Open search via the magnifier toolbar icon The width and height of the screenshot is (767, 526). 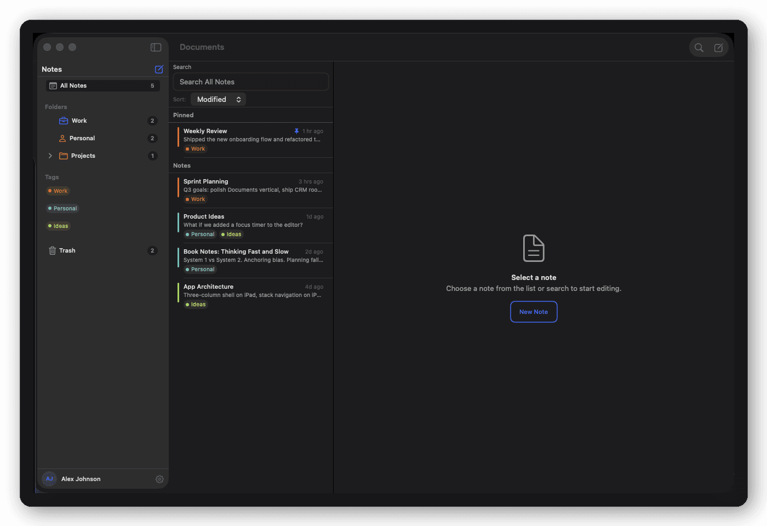tap(699, 48)
